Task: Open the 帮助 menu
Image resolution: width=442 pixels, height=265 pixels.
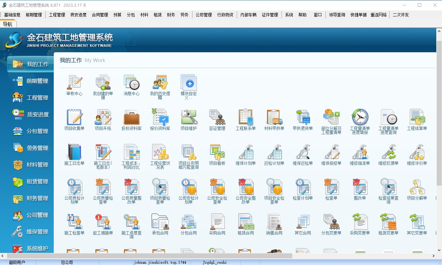Action: tap(302, 15)
